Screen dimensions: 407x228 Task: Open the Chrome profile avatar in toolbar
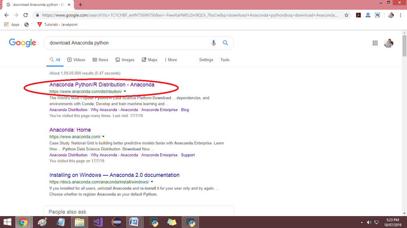click(391, 15)
